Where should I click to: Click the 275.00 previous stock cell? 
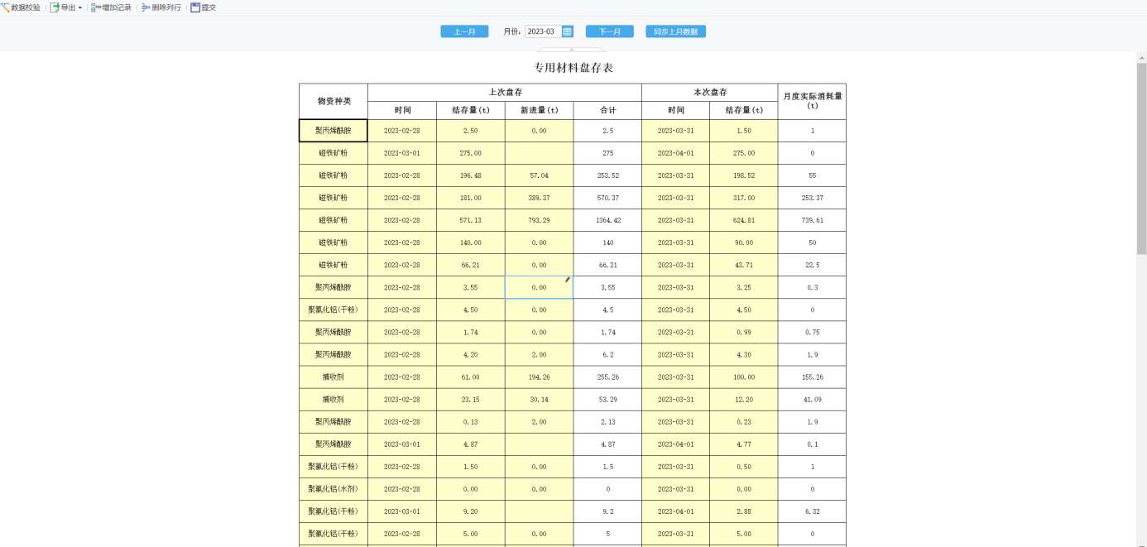pos(471,153)
